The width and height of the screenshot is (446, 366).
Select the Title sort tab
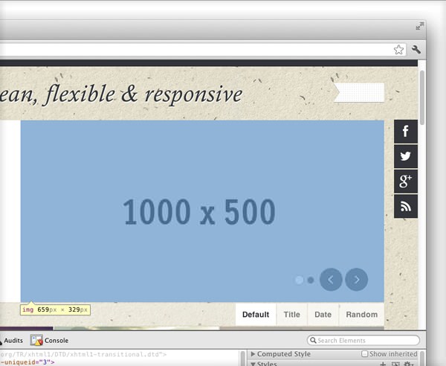[292, 315]
